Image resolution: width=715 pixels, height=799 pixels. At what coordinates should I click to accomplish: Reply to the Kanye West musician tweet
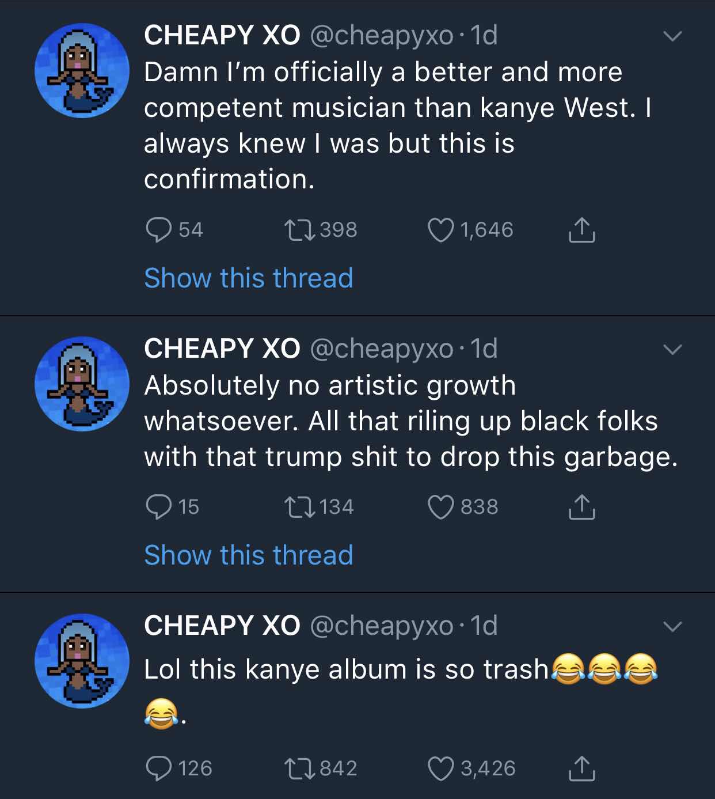(159, 230)
